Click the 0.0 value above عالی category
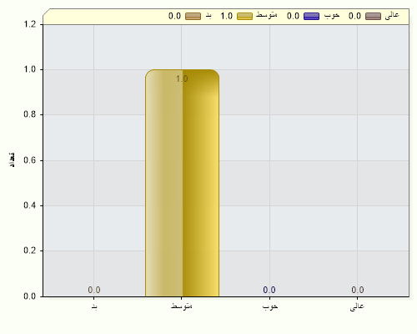 point(358,290)
